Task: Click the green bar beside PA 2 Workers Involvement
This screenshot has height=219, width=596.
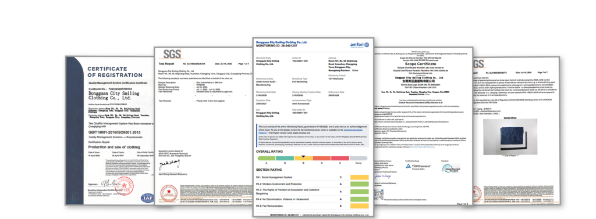Action: (x=360, y=184)
